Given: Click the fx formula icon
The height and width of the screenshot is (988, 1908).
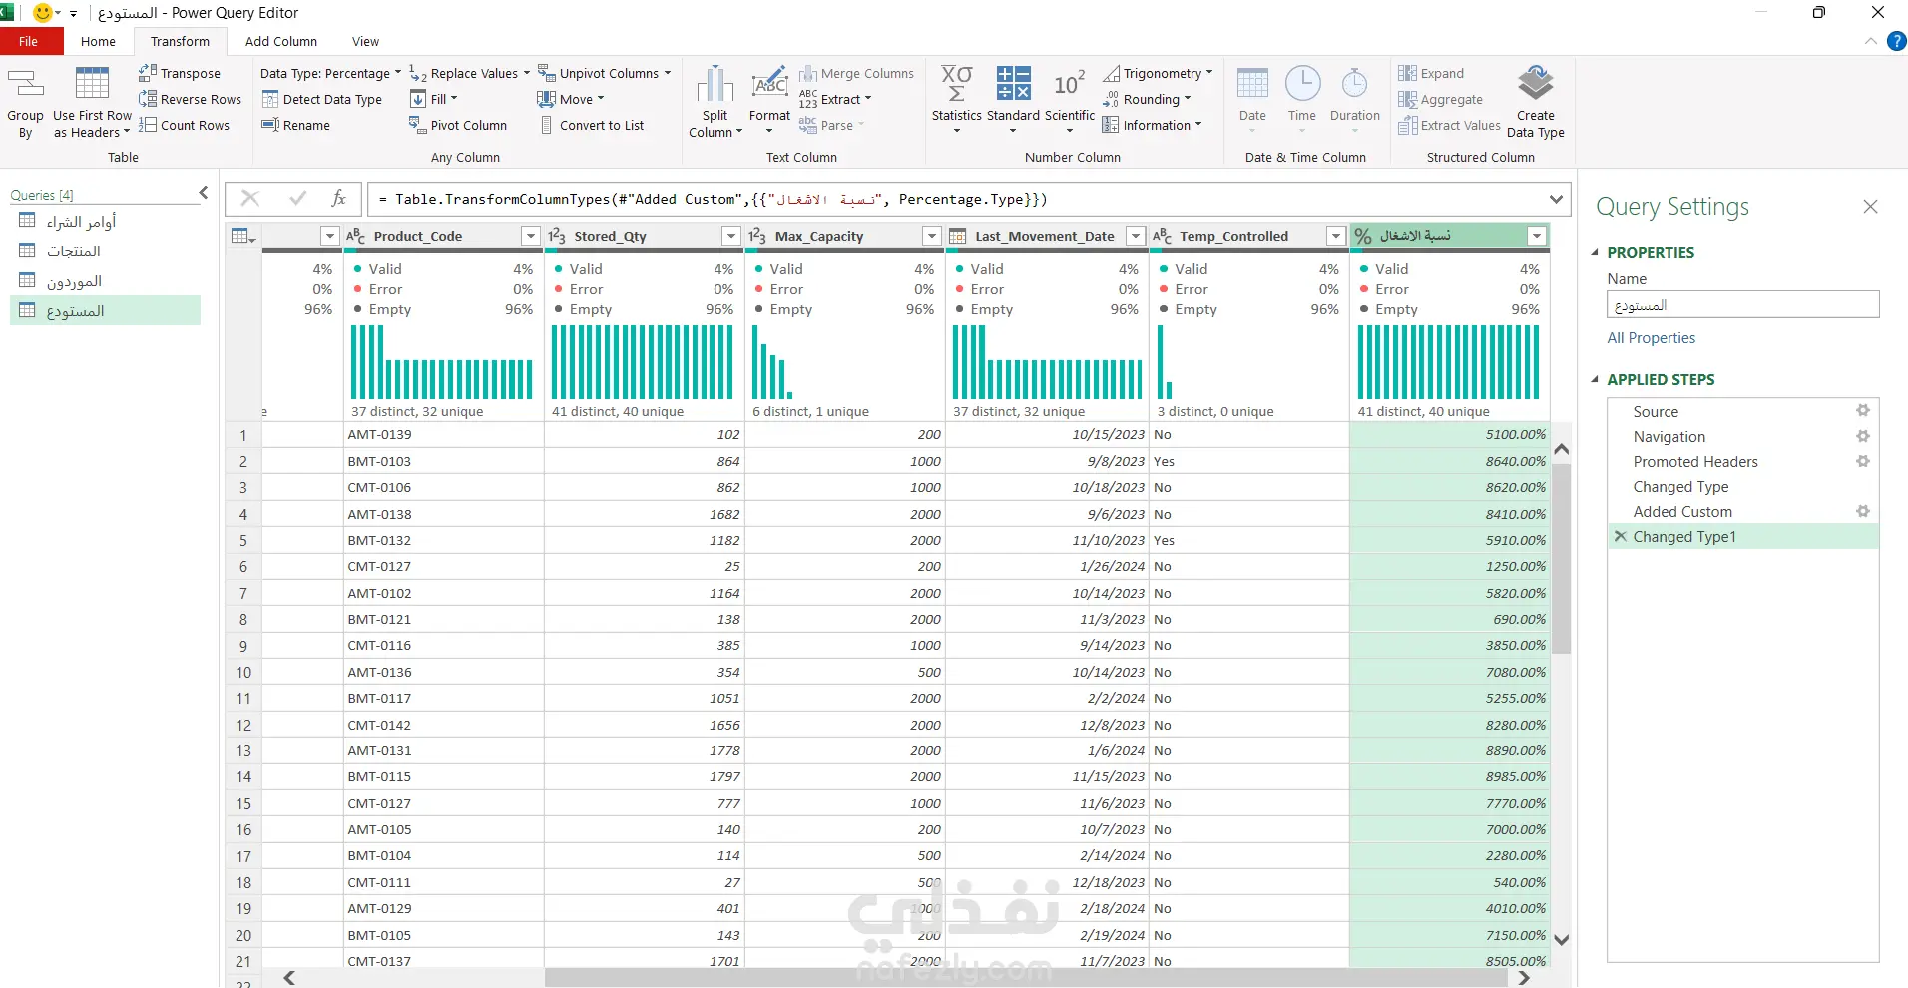Looking at the screenshot, I should tap(339, 198).
